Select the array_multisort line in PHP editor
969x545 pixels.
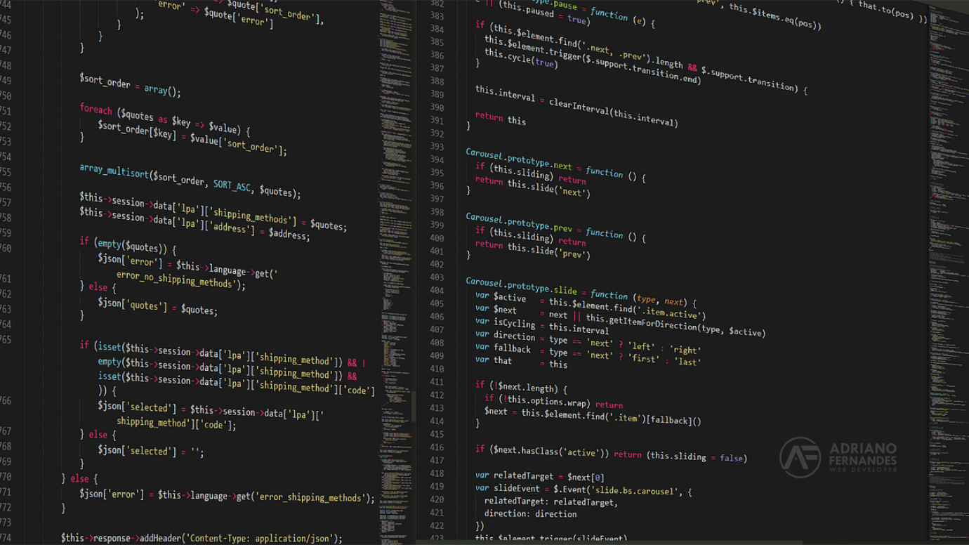click(190, 181)
